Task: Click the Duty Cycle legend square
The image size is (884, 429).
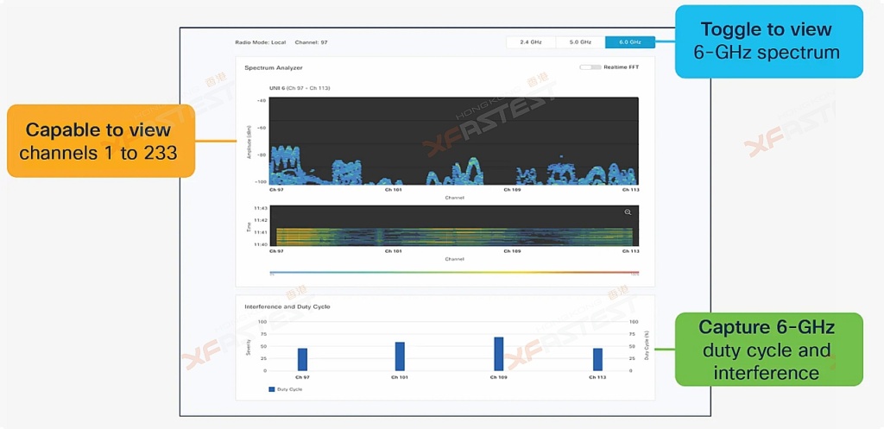Action: point(271,389)
